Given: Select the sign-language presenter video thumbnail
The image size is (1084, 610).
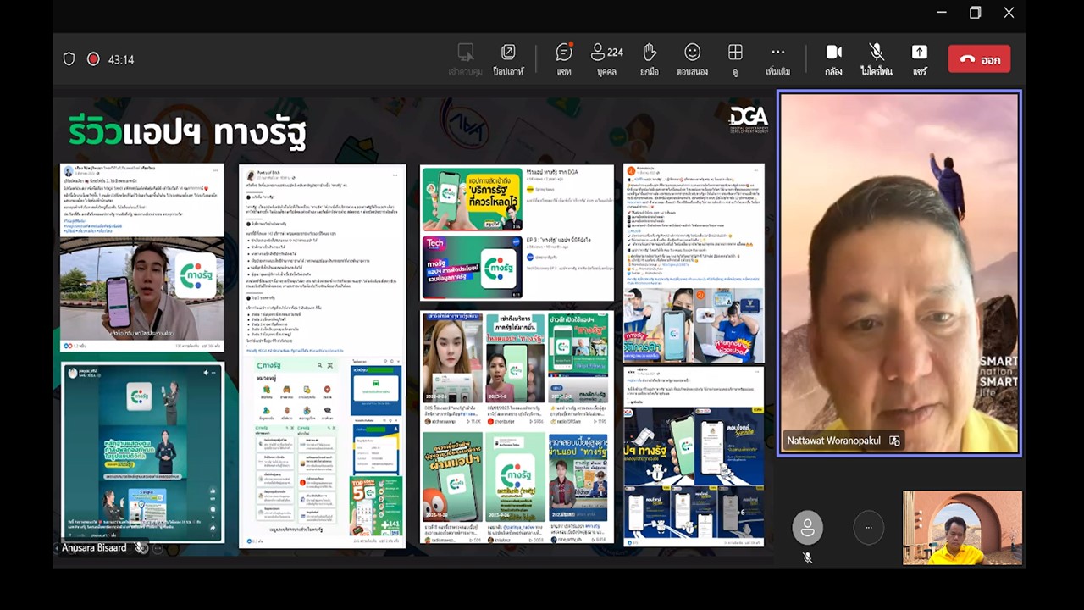Looking at the screenshot, I should [x=142, y=452].
